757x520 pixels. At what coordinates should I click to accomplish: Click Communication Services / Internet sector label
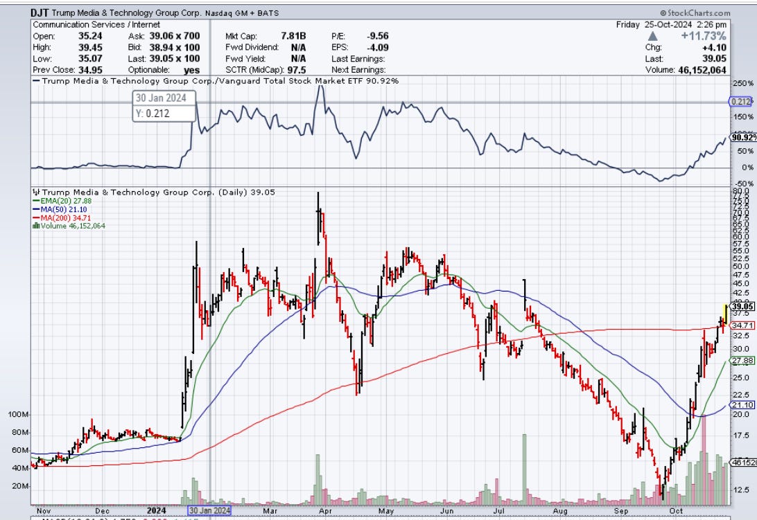click(96, 25)
